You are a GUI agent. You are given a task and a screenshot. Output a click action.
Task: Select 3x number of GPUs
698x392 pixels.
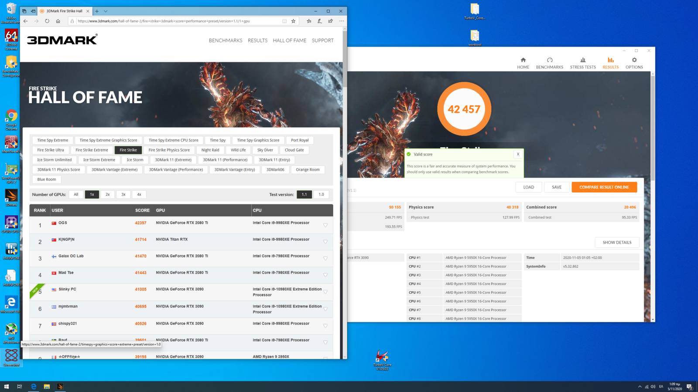[x=123, y=195]
